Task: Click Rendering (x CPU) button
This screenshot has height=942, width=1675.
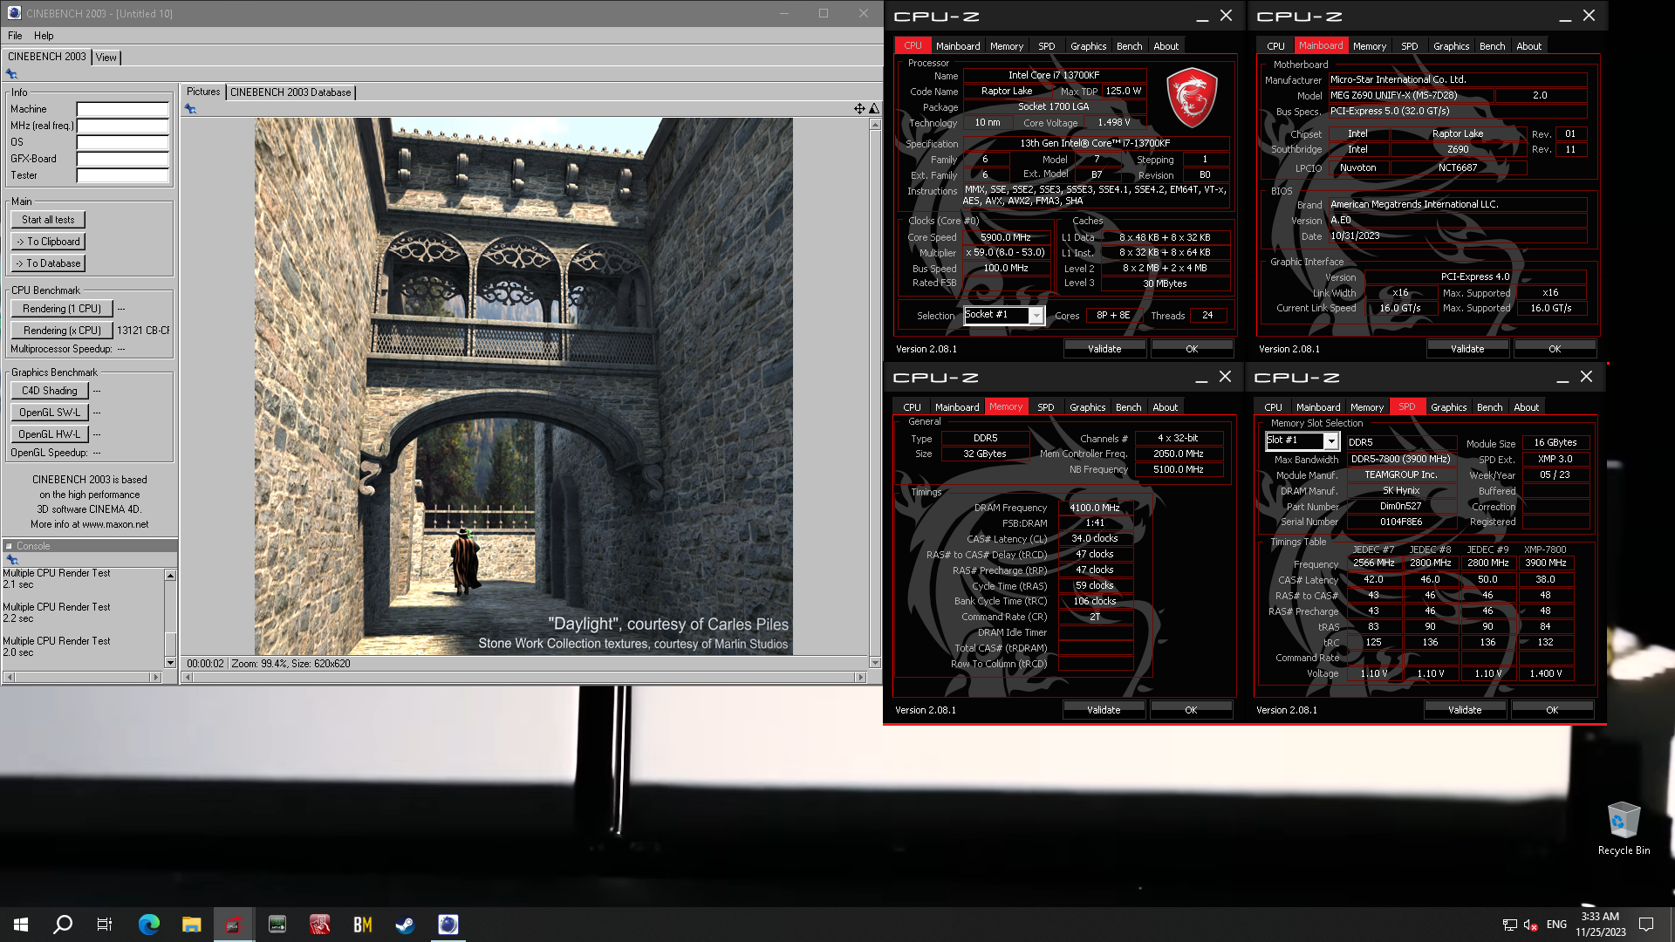Action: coord(62,331)
